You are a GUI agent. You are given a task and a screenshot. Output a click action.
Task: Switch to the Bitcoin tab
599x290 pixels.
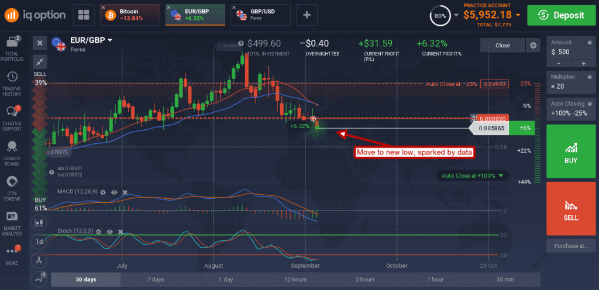coord(130,15)
